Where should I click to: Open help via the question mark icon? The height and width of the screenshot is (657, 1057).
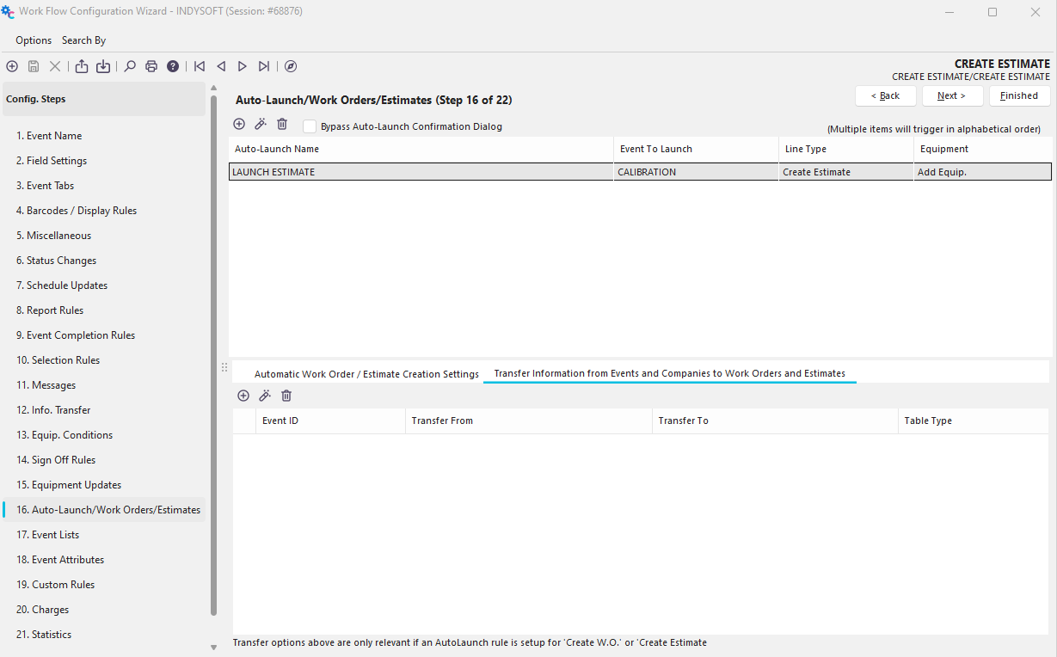(173, 66)
